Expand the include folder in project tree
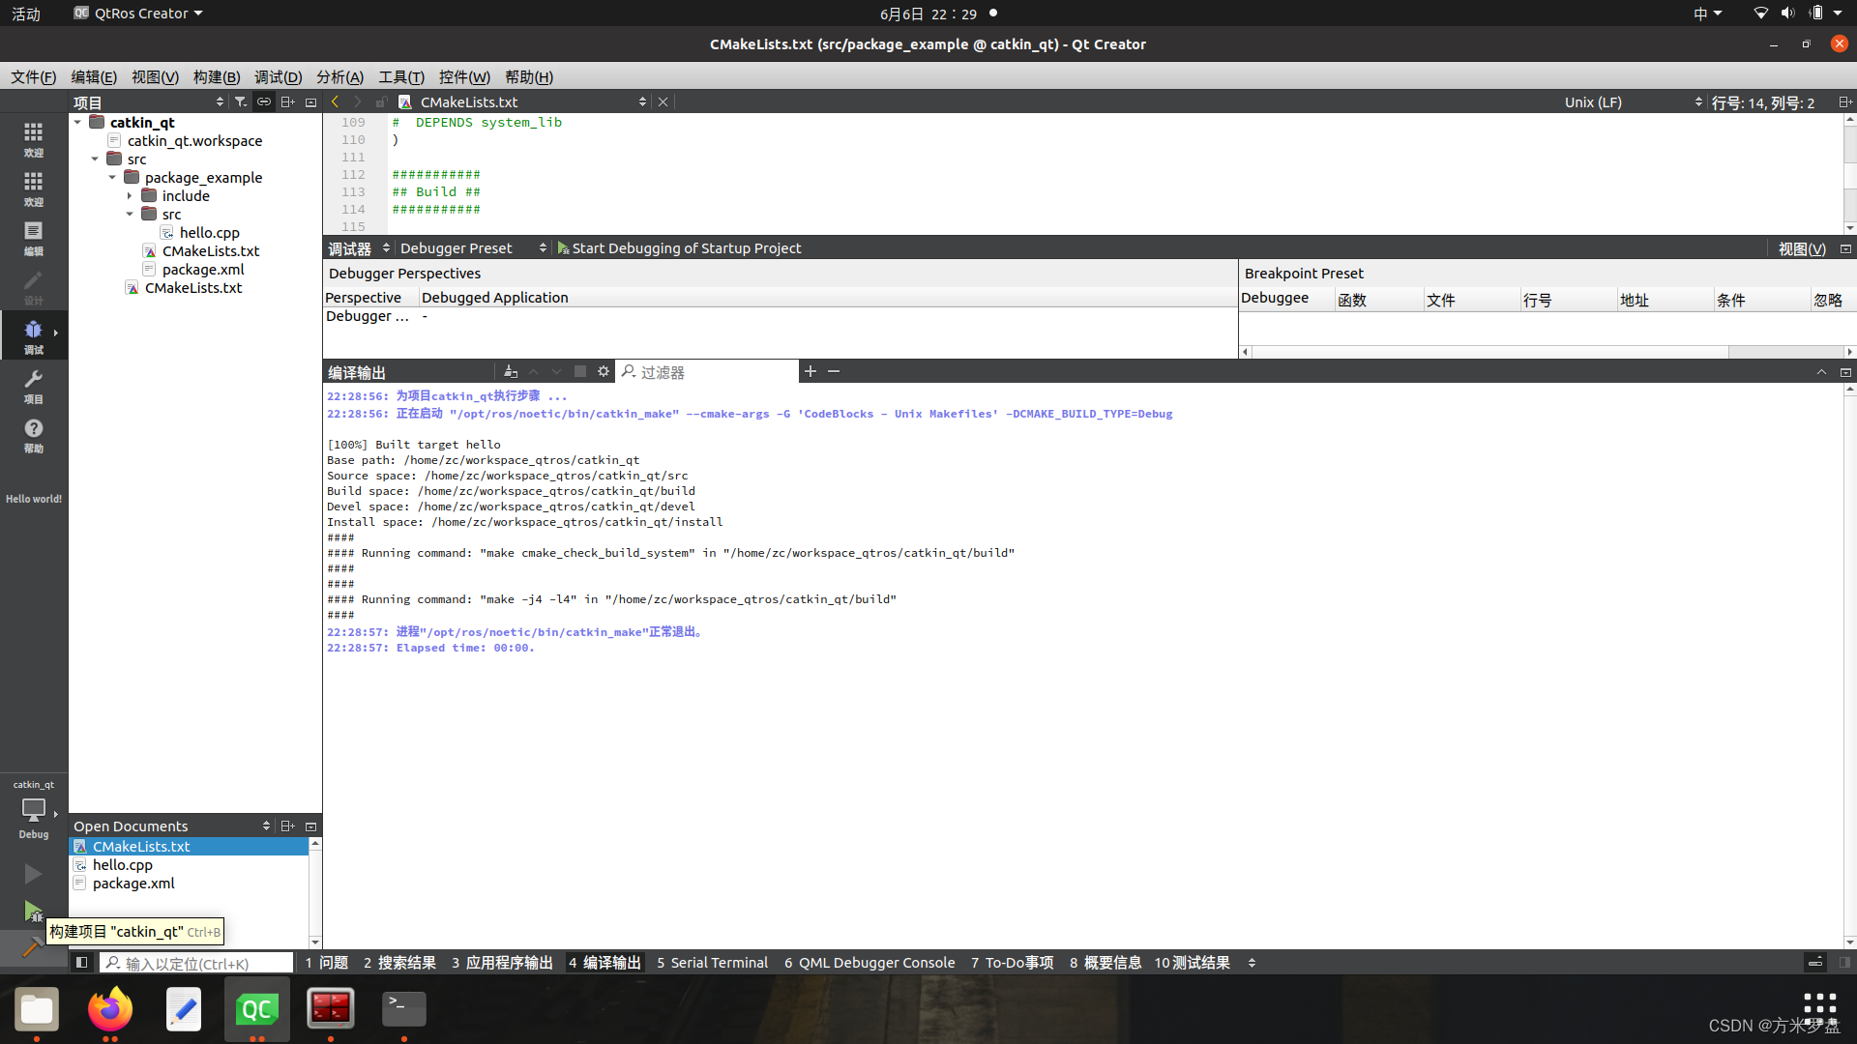Viewport: 1857px width, 1044px height. (131, 196)
